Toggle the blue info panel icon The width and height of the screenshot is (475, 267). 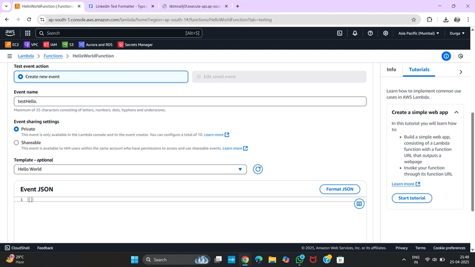point(446,56)
